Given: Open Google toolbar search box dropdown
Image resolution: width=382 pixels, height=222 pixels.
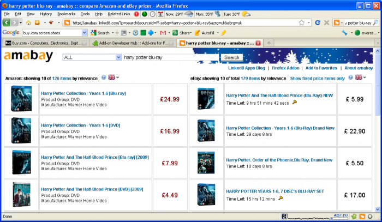Looking at the screenshot, I should pos(84,33).
